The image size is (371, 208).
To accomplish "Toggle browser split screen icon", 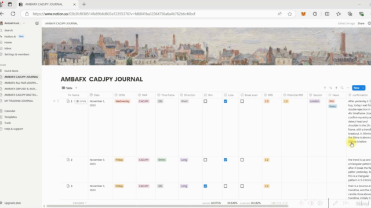I will click(327, 14).
